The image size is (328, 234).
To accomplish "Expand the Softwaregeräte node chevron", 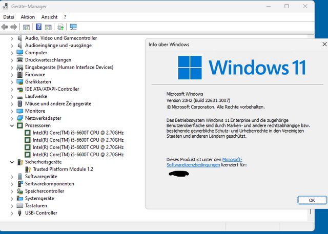I will [x=12, y=177].
